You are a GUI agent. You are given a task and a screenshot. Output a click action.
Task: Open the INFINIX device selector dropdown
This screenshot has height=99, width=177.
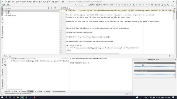101,5
